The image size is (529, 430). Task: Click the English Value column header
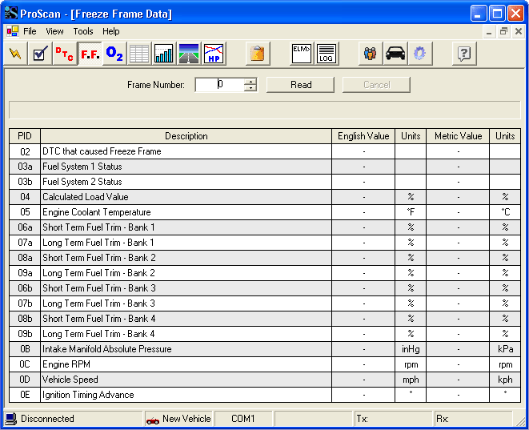363,136
